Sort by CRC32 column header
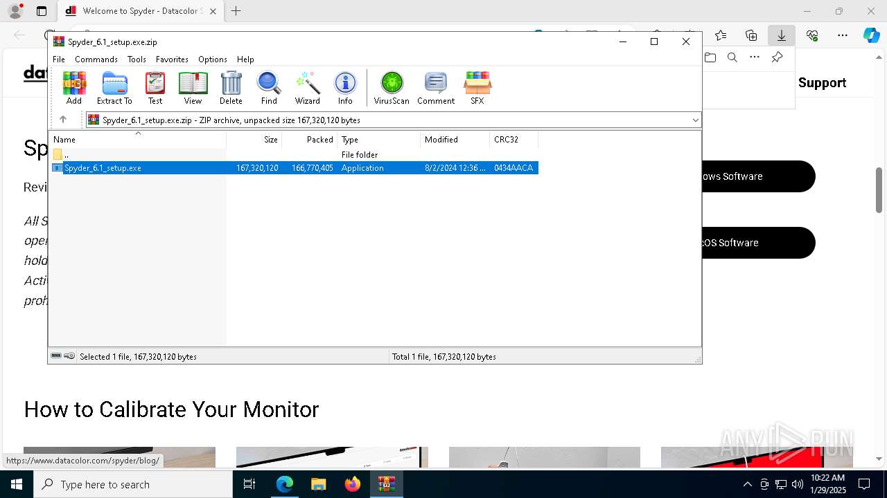Screen dimensions: 887x498 tap(514, 139)
